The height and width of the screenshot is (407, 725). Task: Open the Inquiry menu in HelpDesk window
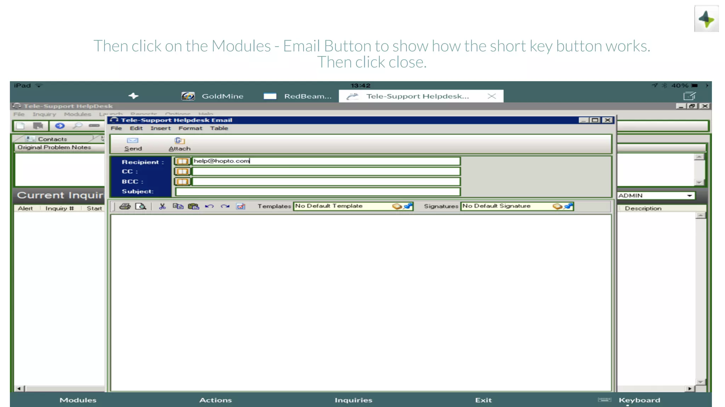pos(44,114)
